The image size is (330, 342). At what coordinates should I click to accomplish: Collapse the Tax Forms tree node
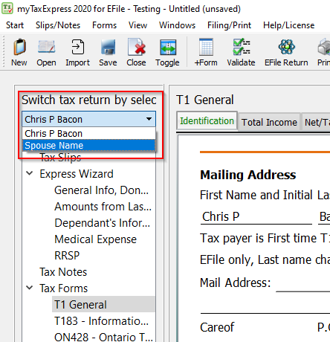(30, 288)
